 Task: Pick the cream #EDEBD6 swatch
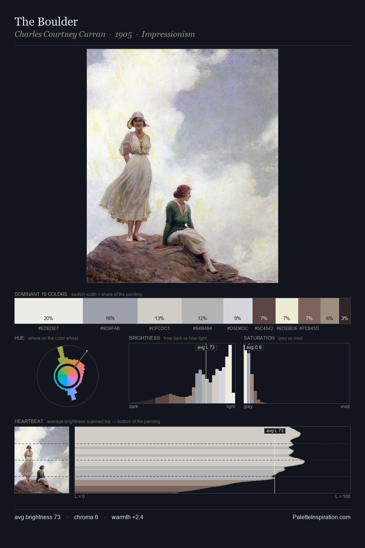click(287, 311)
